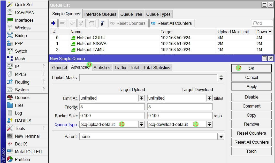This screenshot has width=275, height=163.
Task: Open Wireless from the left menu
Action: [22, 28]
